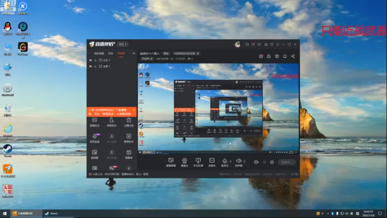Open the tool with the star badge icon
This screenshot has height=218, width=387.
click(129, 138)
